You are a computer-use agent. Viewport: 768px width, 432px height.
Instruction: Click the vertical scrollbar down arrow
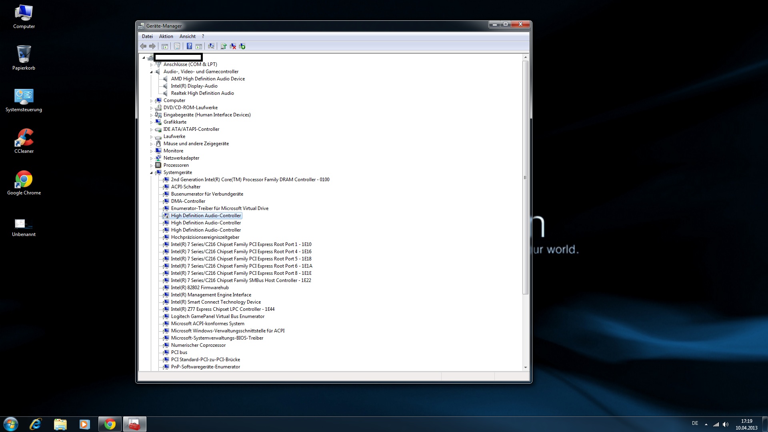pyautogui.click(x=525, y=367)
